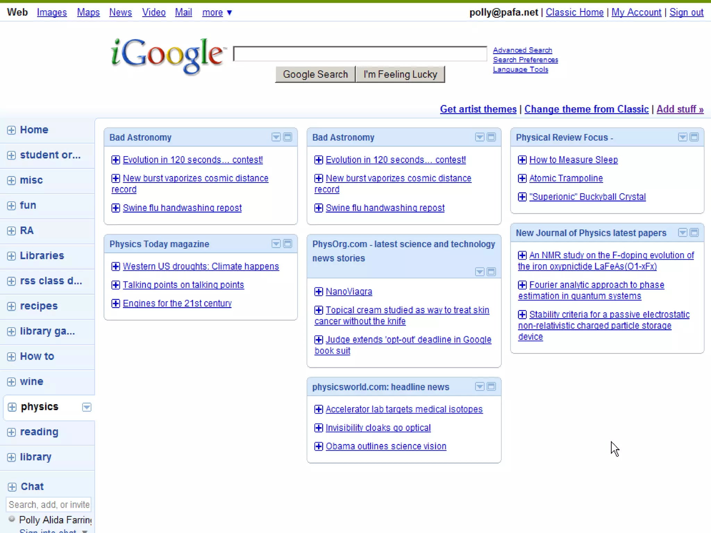Image resolution: width=711 pixels, height=533 pixels.
Task: Toggle plus icon next to Chat
Action: (12, 487)
